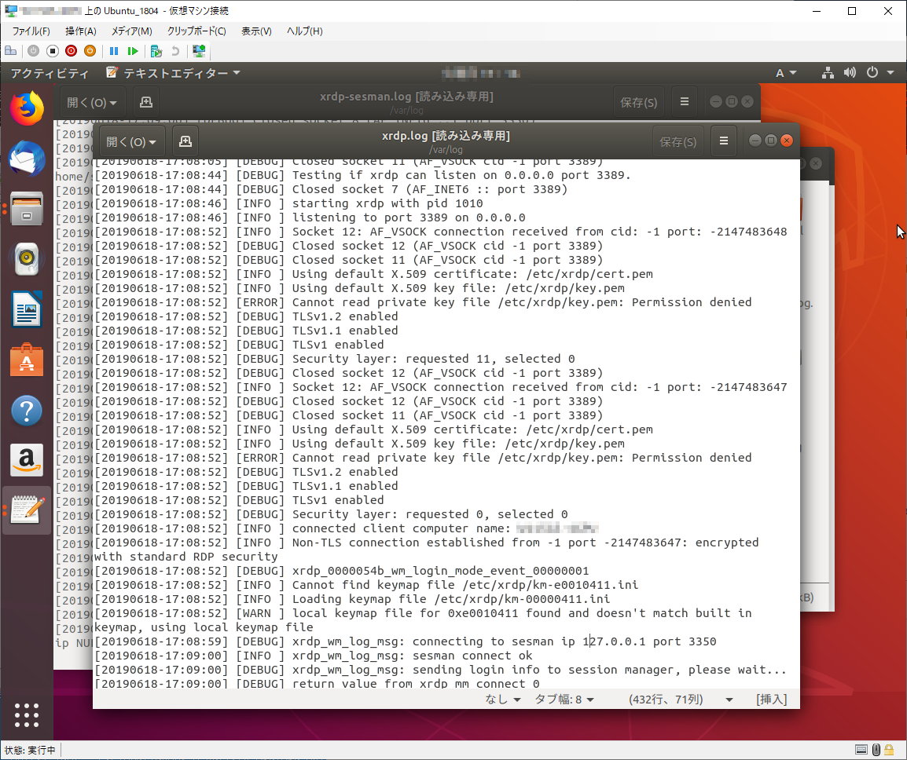This screenshot has width=907, height=760.
Task: Open the 表示(V) menu
Action: tap(256, 31)
